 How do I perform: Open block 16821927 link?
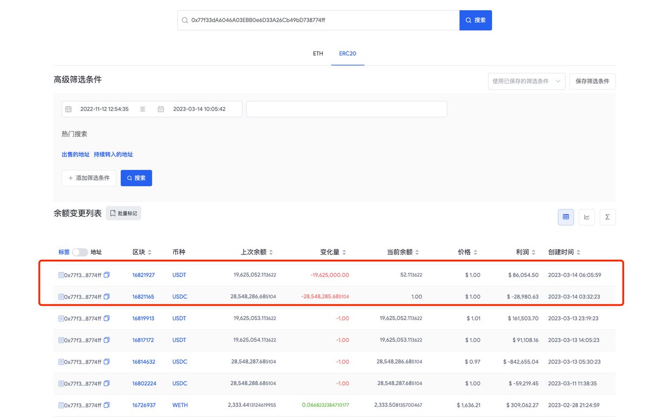[x=144, y=275]
